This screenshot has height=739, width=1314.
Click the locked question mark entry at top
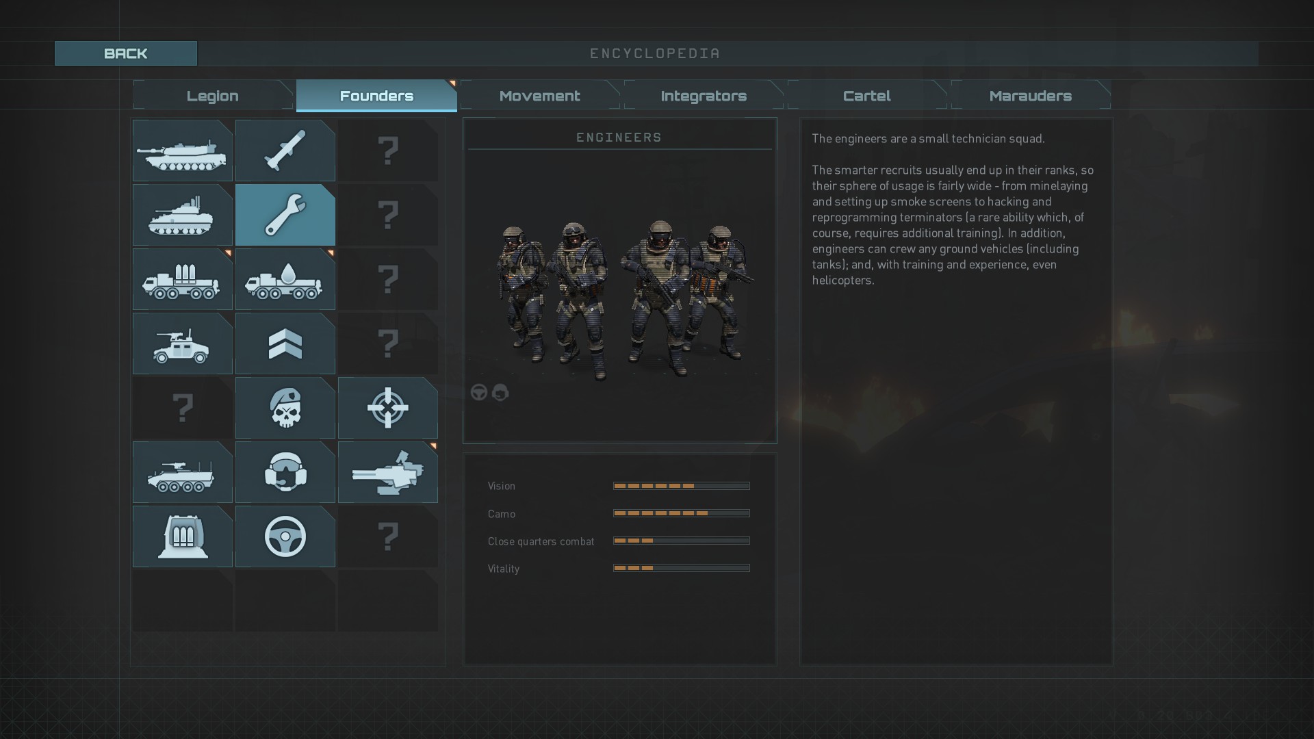387,151
